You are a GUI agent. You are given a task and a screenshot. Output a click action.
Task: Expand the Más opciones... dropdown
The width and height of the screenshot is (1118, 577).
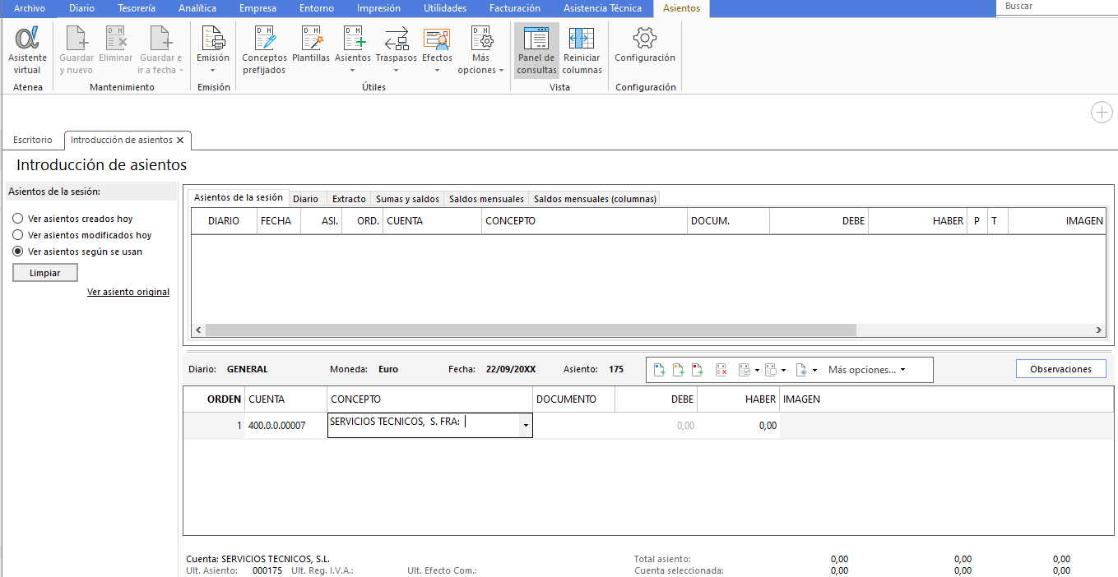point(866,370)
